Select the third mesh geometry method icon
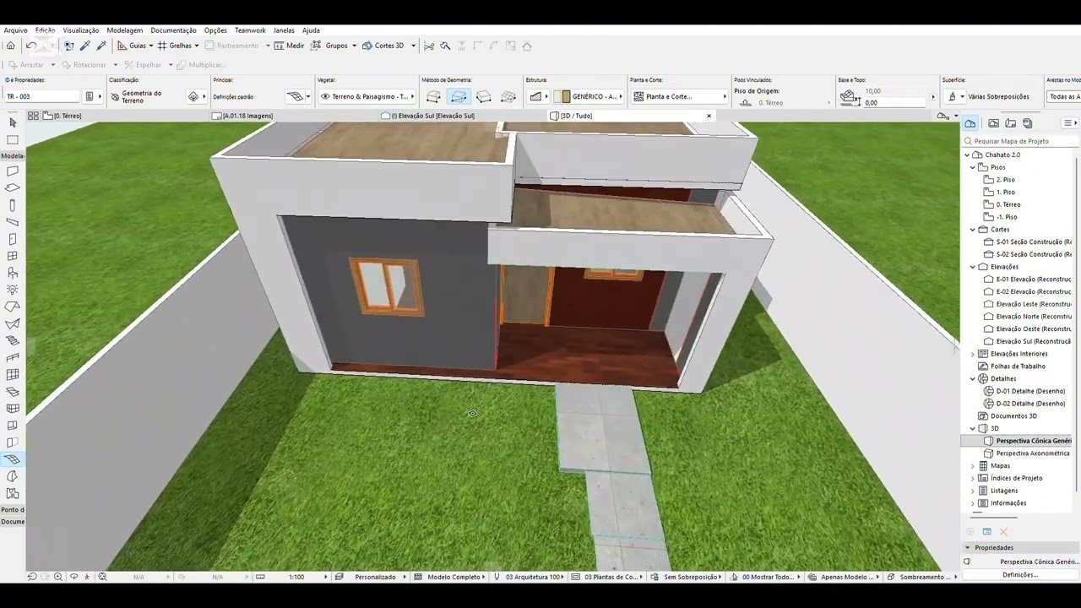The width and height of the screenshot is (1081, 608). click(x=484, y=97)
